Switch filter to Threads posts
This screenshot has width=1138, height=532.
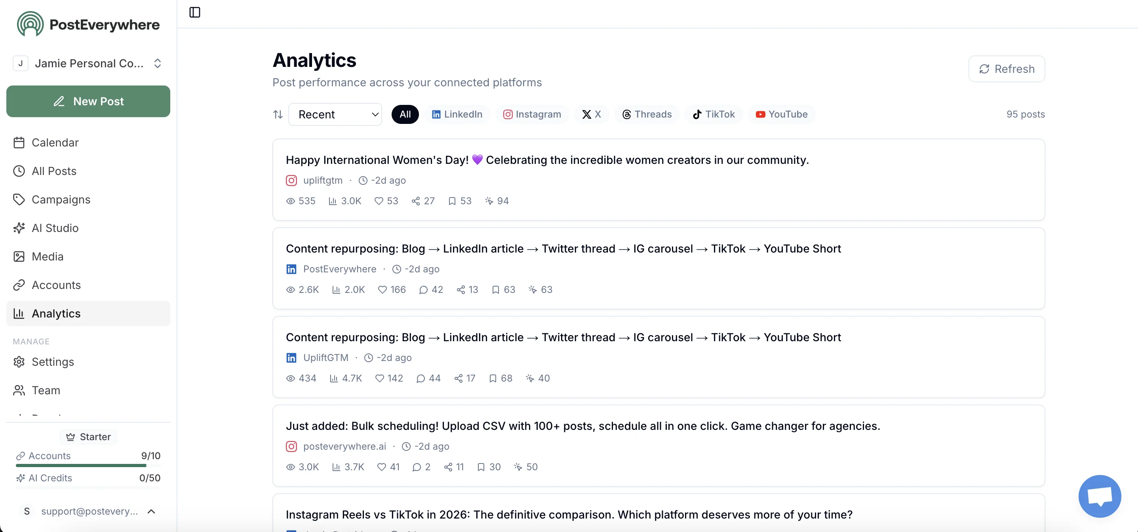pos(646,114)
